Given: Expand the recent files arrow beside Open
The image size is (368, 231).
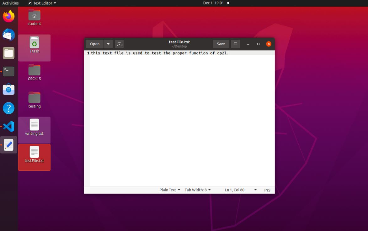Looking at the screenshot, I should pyautogui.click(x=108, y=44).
